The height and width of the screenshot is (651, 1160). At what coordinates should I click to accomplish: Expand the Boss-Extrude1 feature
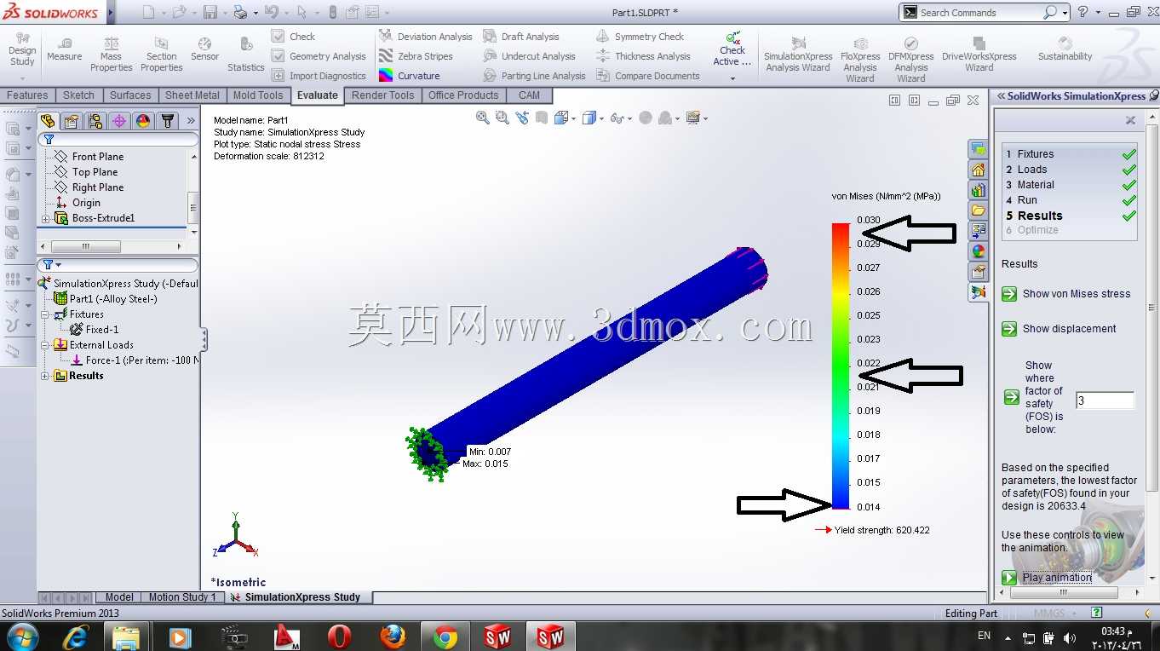pos(46,219)
